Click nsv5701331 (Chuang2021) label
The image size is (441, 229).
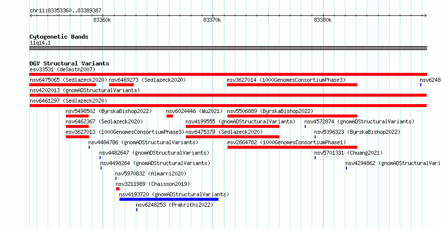click(x=348, y=153)
